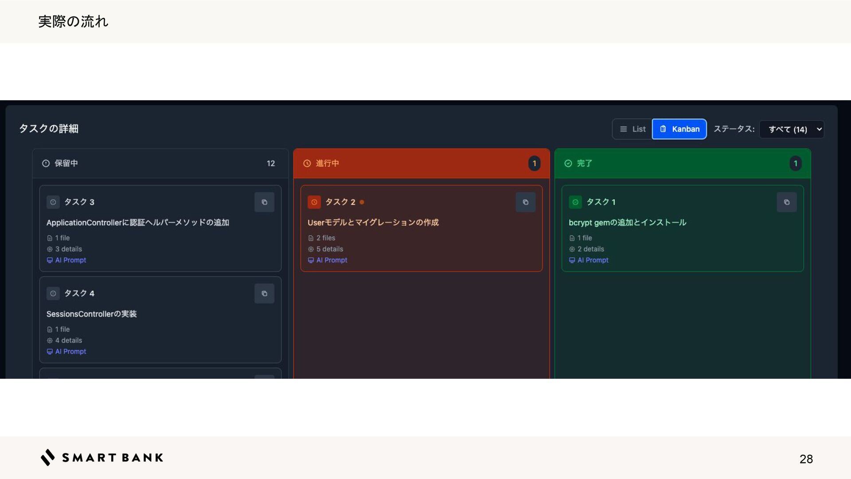The height and width of the screenshot is (479, 851).
Task: Click the 完了 column header
Action: (584, 163)
